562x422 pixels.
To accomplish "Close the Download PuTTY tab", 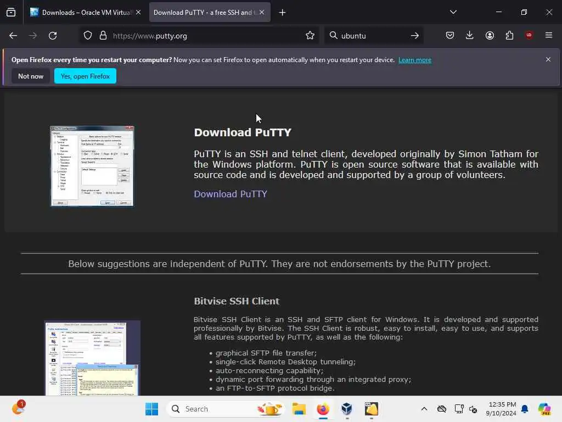I will 262,12.
